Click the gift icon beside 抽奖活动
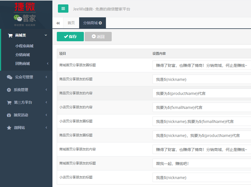Image resolution: width=251 pixels, height=187 pixels. [9, 115]
